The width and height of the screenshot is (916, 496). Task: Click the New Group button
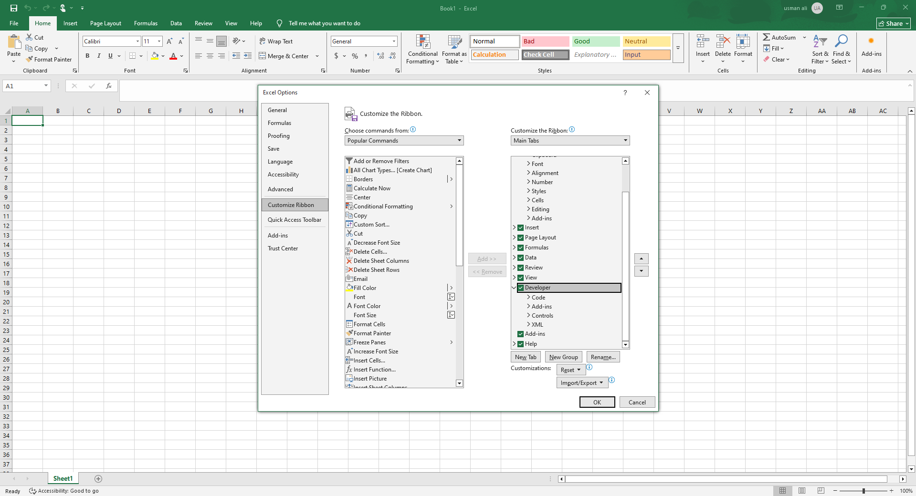coord(563,357)
